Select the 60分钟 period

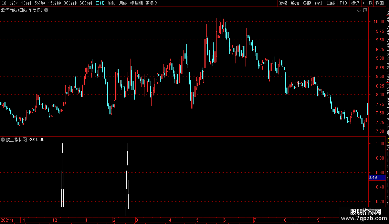86,3
